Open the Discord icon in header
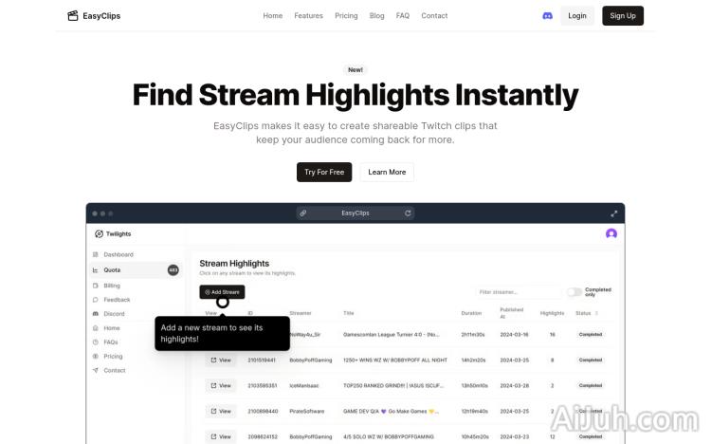The height and width of the screenshot is (444, 711). (x=547, y=15)
